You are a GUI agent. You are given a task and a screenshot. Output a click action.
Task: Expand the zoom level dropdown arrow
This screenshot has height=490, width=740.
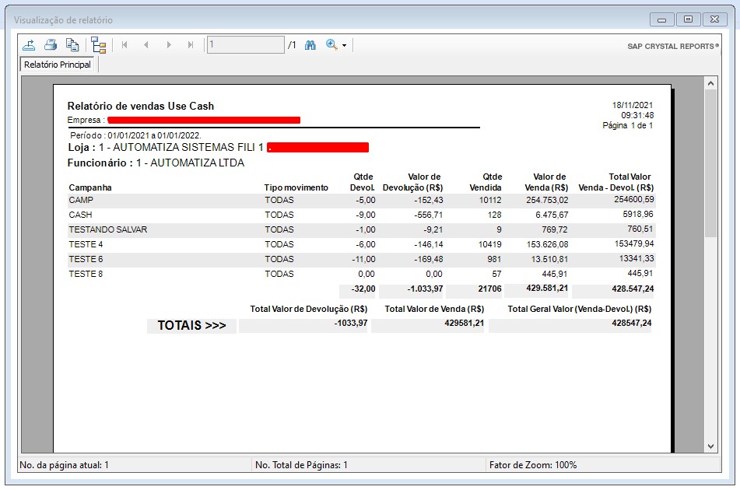344,46
